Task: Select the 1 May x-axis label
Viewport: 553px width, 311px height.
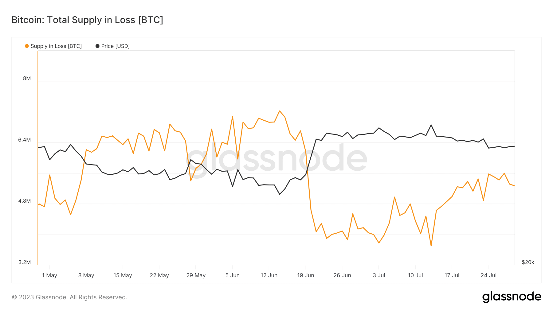Action: [49, 275]
